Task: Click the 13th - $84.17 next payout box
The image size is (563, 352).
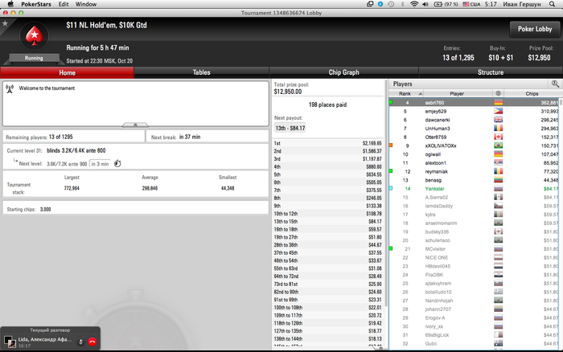Action: (290, 128)
